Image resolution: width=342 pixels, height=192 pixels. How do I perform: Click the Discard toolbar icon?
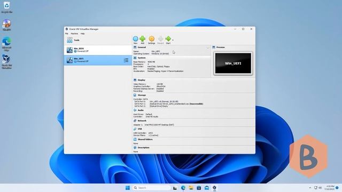[160, 39]
